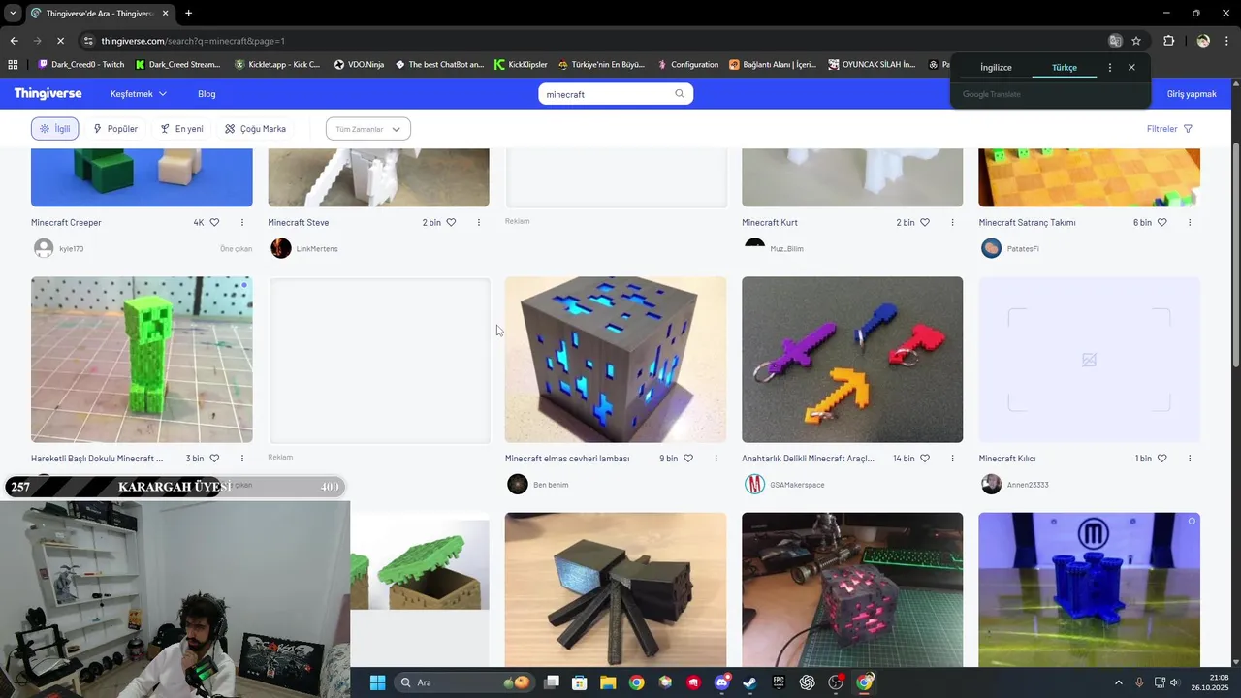Screen dimensions: 1241x698
Task: Like the Anahtarlık Delikli Minecraft Araçları model
Action: (x=925, y=458)
